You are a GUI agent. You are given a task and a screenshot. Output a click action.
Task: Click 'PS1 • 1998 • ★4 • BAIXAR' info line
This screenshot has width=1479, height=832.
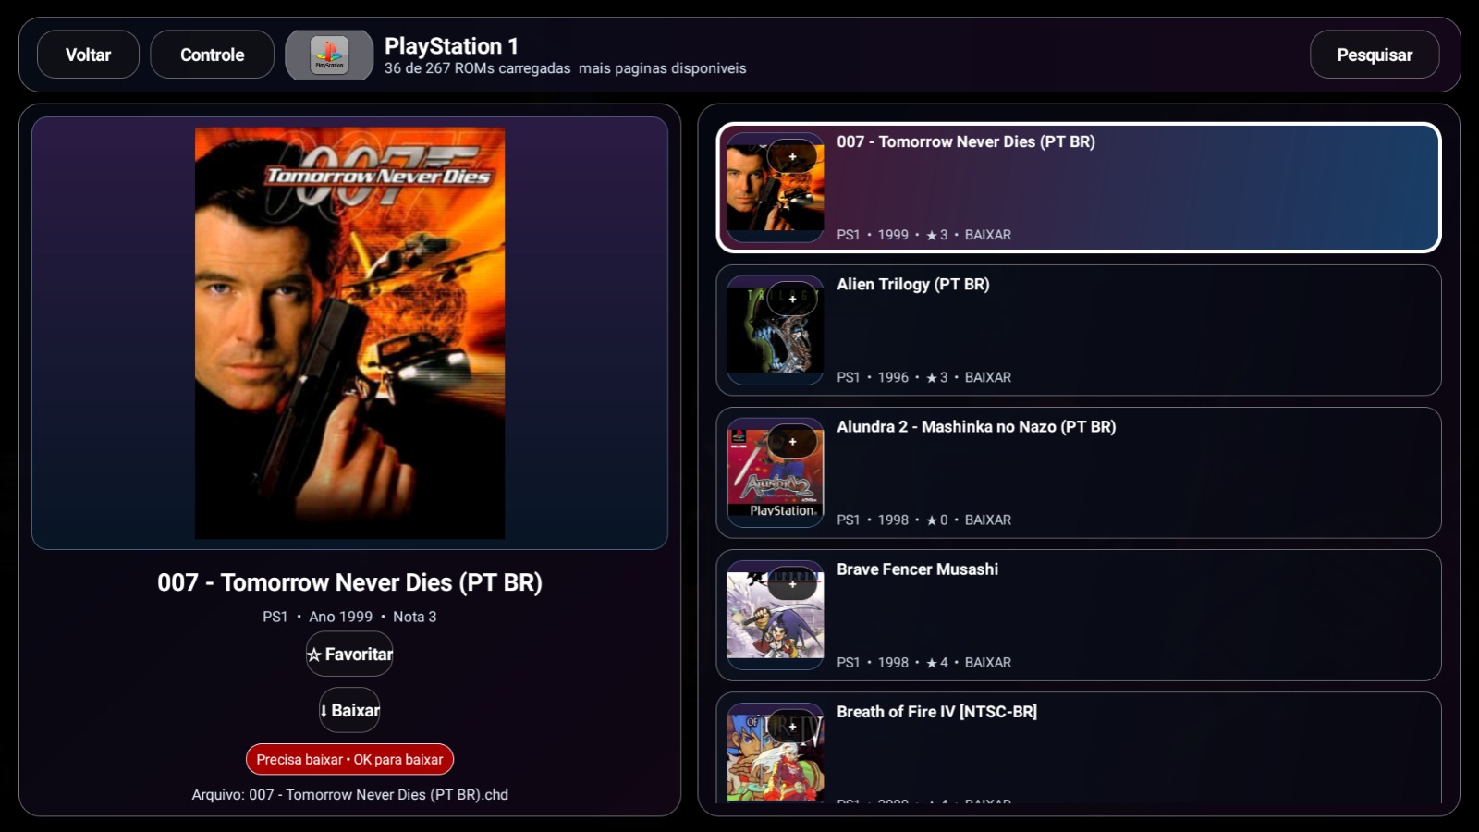[x=924, y=662]
